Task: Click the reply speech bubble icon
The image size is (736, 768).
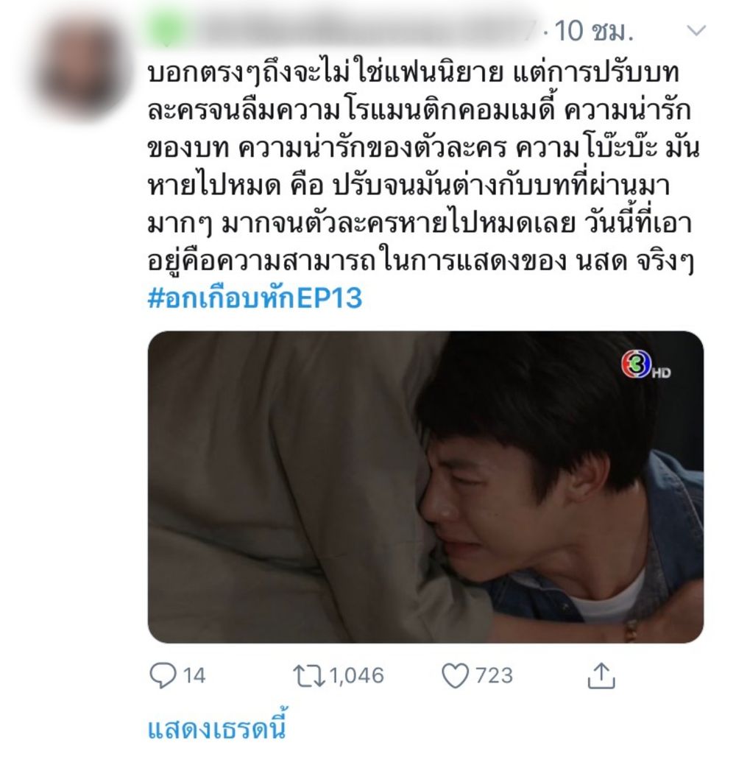Action: [163, 675]
